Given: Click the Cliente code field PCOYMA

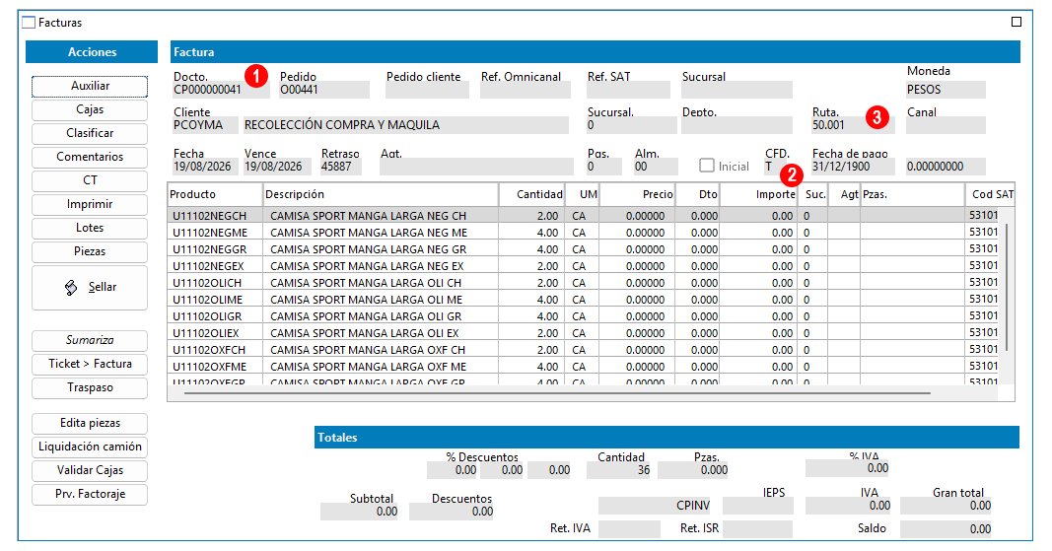Looking at the screenshot, I should (x=205, y=125).
